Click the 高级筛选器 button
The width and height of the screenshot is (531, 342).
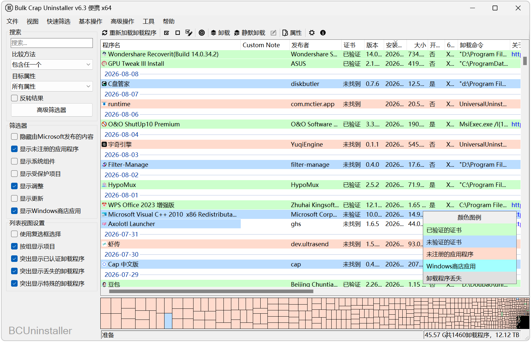tap(52, 110)
